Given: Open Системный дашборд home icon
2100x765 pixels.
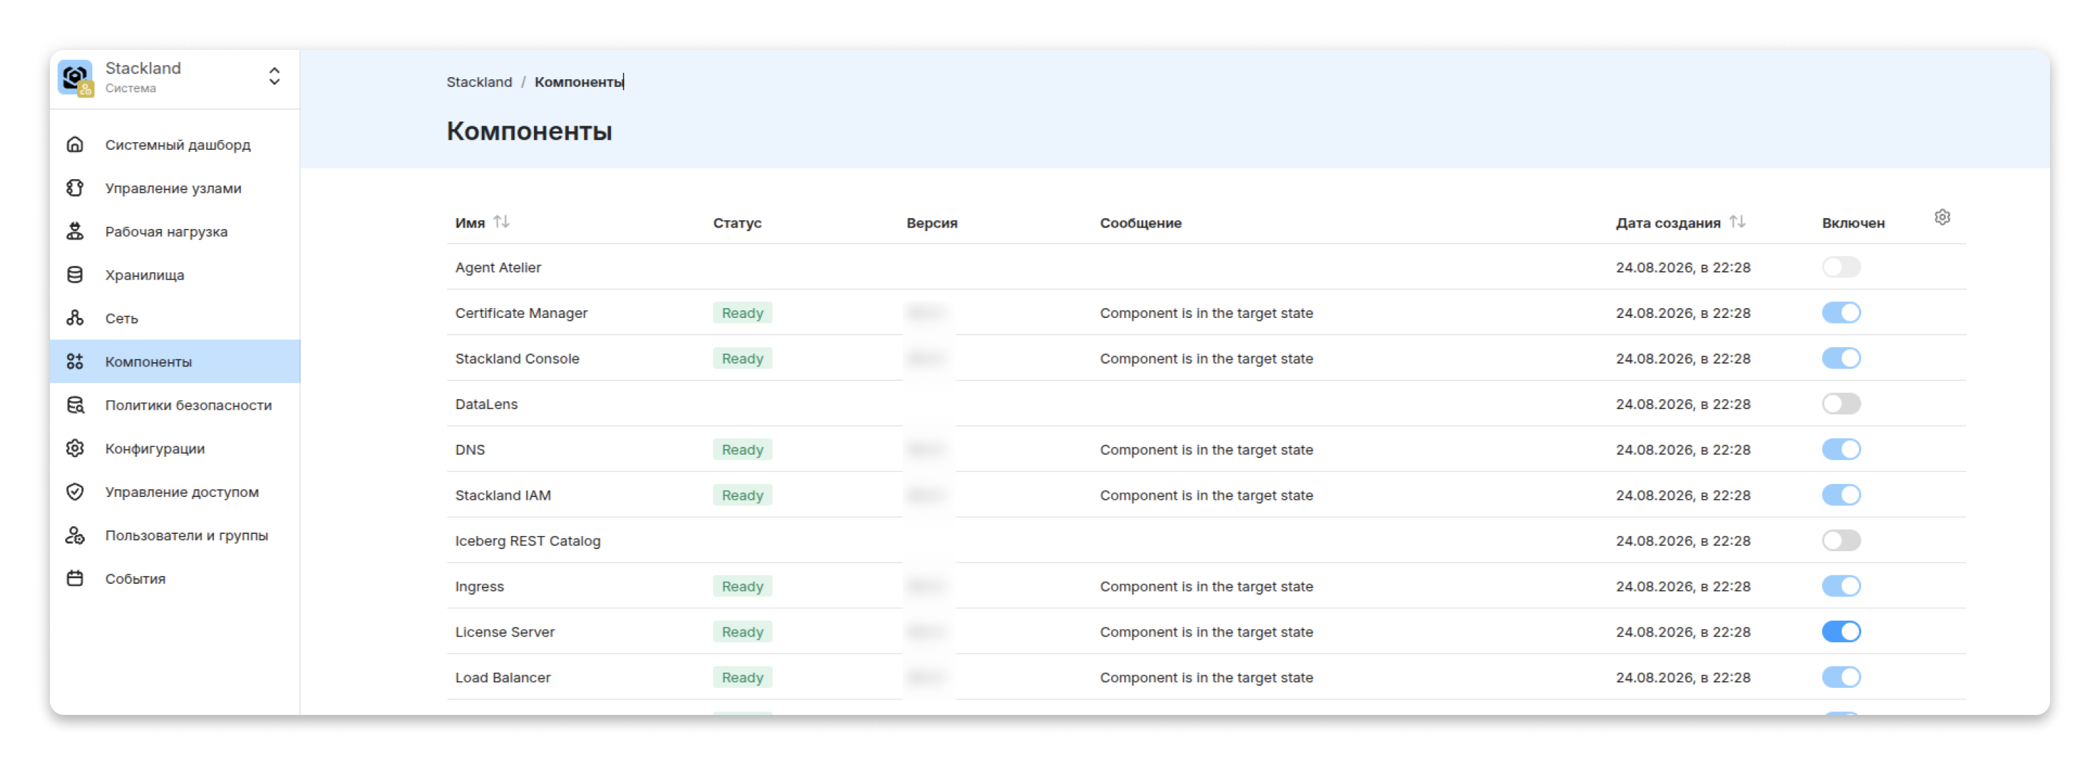Looking at the screenshot, I should pos(75,144).
